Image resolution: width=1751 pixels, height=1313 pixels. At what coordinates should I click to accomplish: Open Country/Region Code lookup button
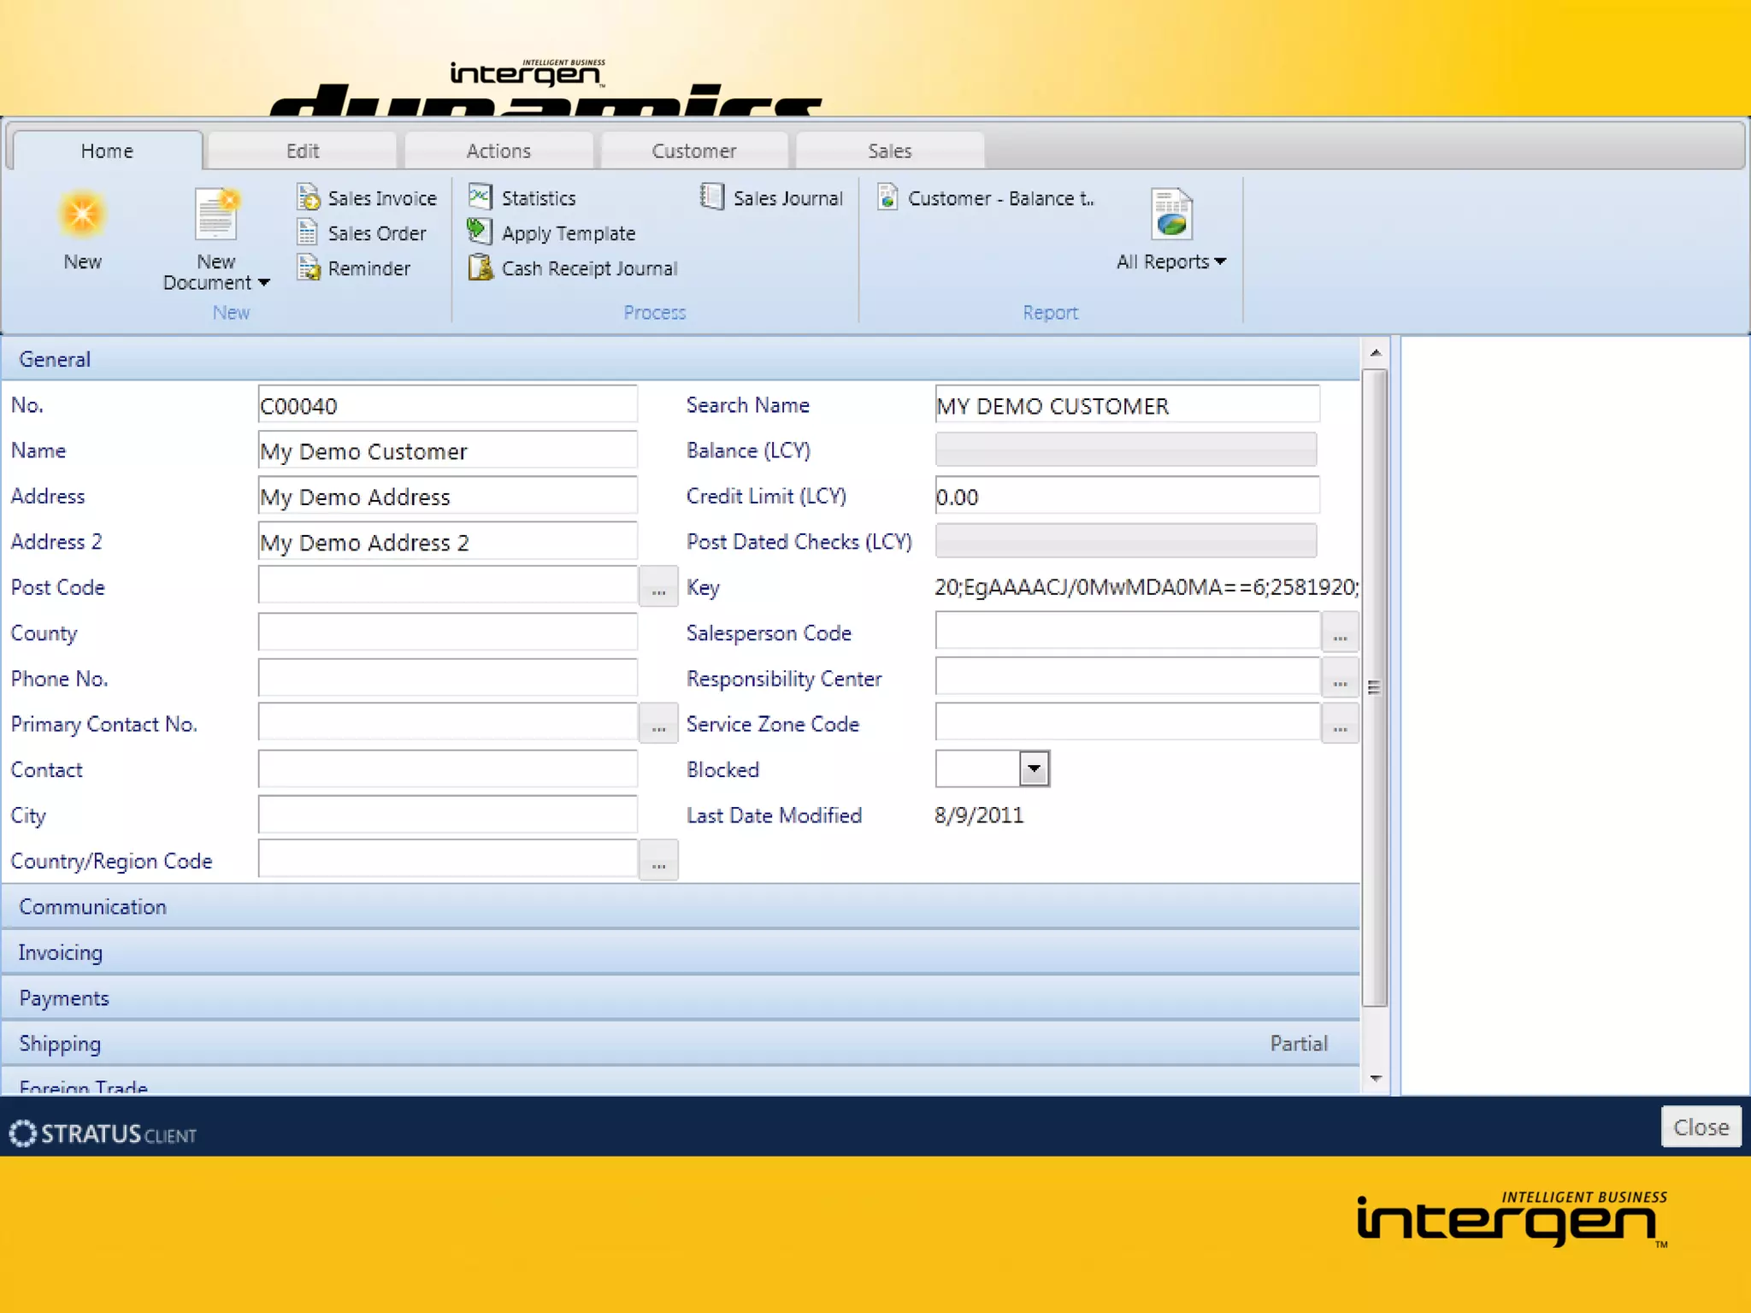point(658,861)
